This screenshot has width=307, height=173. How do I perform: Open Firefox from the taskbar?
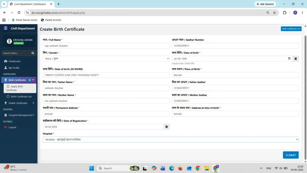(180, 168)
